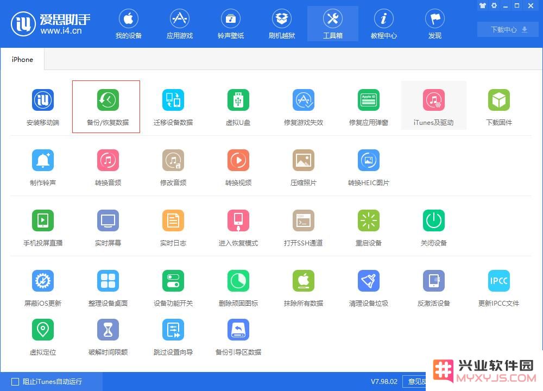This screenshot has height=391, width=543.
Task: Go to 我的设备 section
Action: 129,23
